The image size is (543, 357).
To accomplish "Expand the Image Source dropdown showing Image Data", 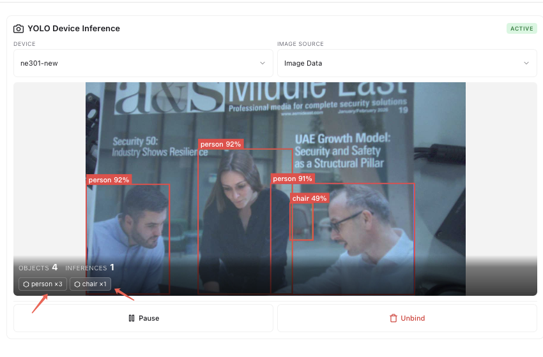I will [406, 63].
